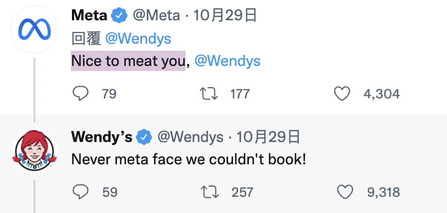Open the date of Wendy's tweet
Viewport: 447px width, 213px height.
pyautogui.click(x=268, y=137)
